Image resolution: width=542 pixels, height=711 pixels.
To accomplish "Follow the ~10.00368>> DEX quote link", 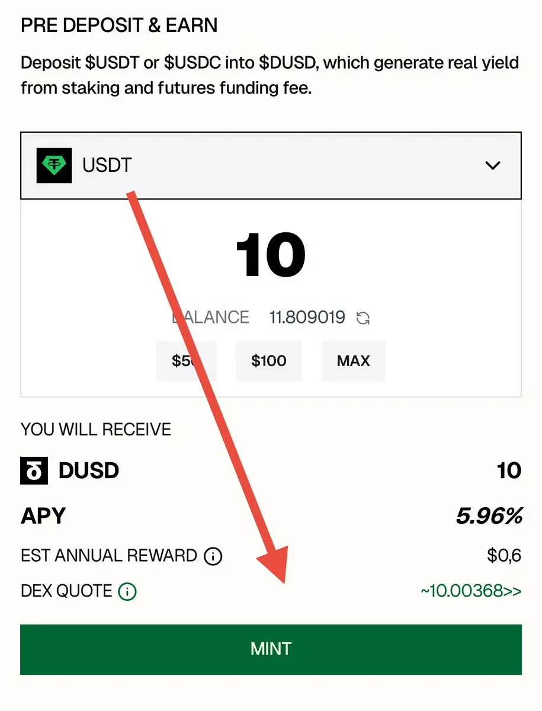I will 471,591.
